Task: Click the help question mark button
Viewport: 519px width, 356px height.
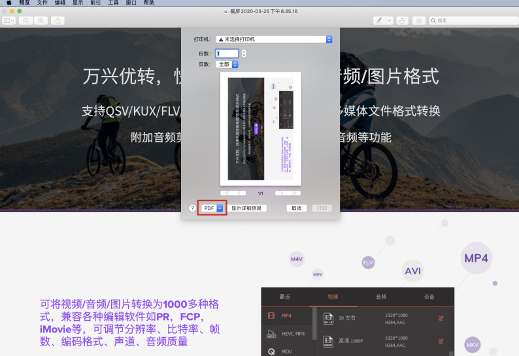Action: pos(192,208)
